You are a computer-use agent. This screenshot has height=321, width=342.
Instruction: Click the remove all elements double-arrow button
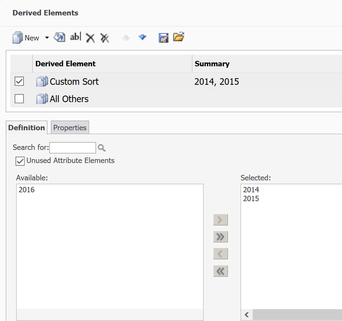coord(221,271)
